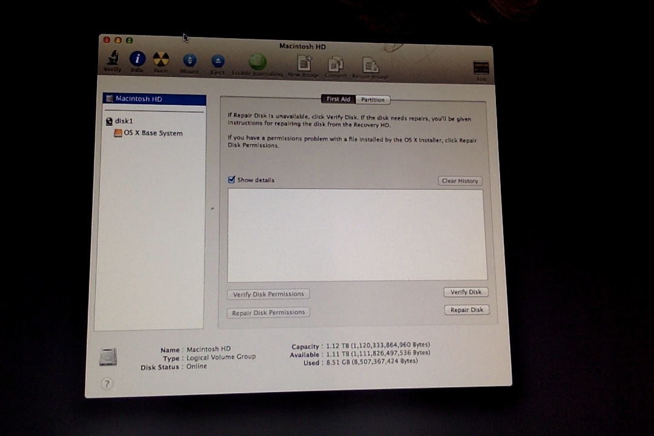Click Verify Disk Permissions button
The image size is (654, 436).
[x=268, y=294]
